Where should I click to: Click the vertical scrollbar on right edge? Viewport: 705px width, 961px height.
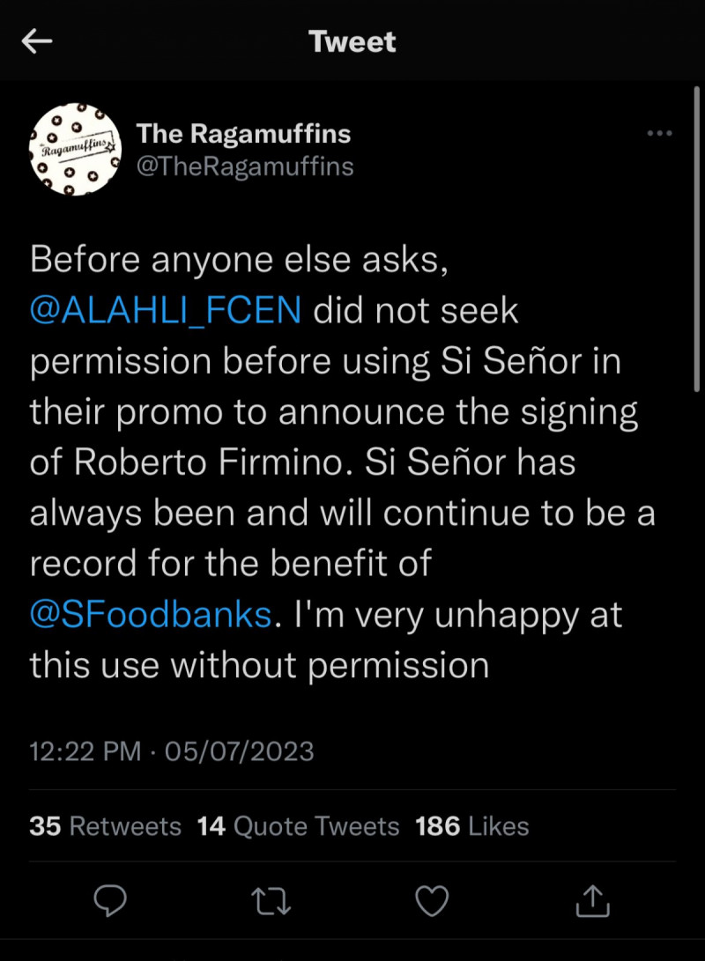[x=696, y=238]
